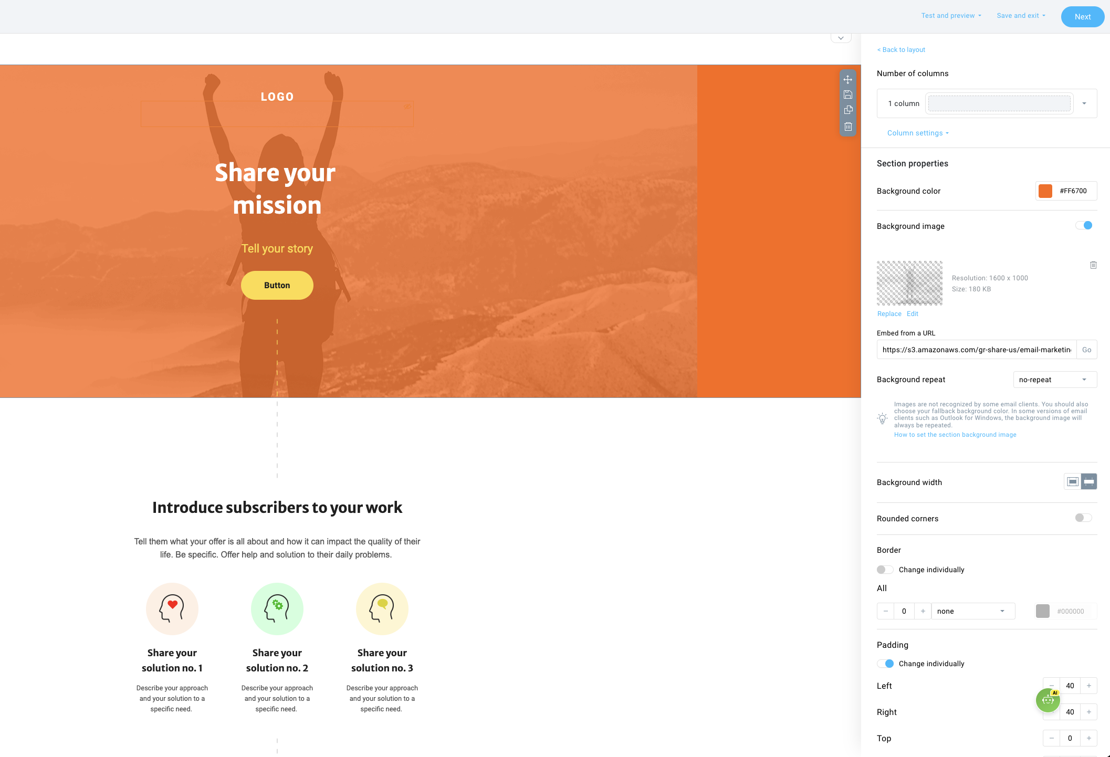Go back to layout
Screen dimensions: 1110x757
click(x=900, y=49)
